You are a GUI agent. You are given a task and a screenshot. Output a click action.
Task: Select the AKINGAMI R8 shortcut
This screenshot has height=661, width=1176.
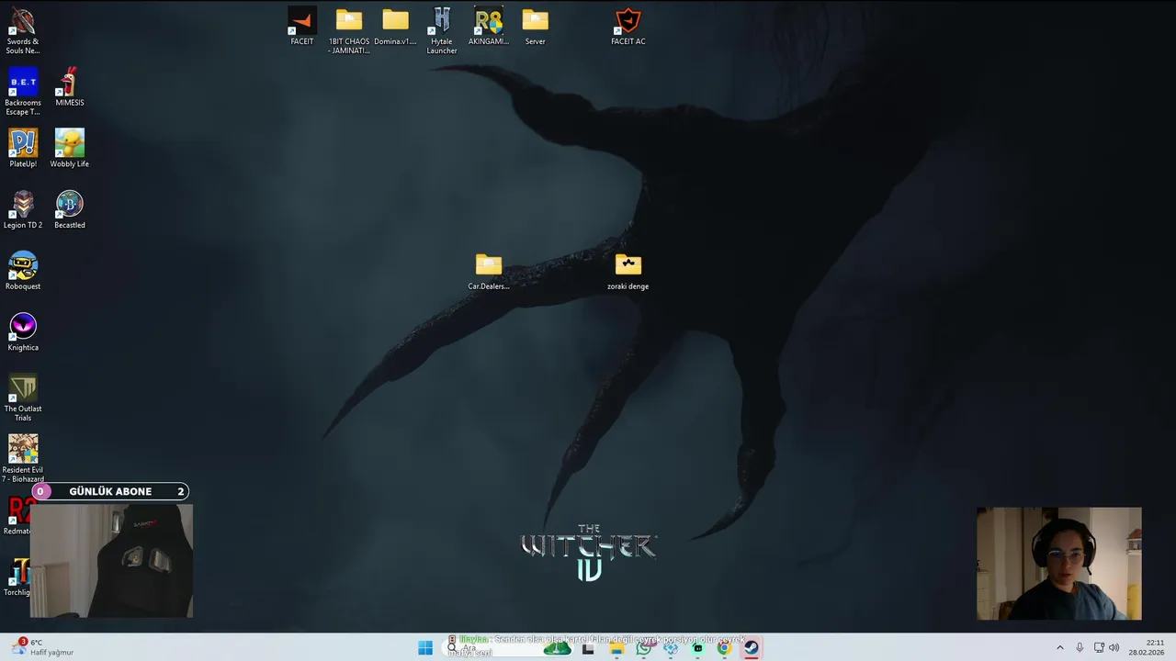pyautogui.click(x=489, y=27)
